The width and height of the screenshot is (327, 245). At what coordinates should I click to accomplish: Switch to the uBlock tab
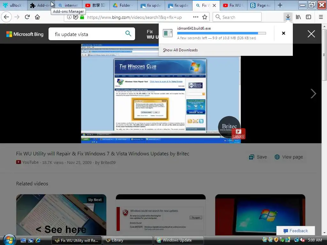13,5
